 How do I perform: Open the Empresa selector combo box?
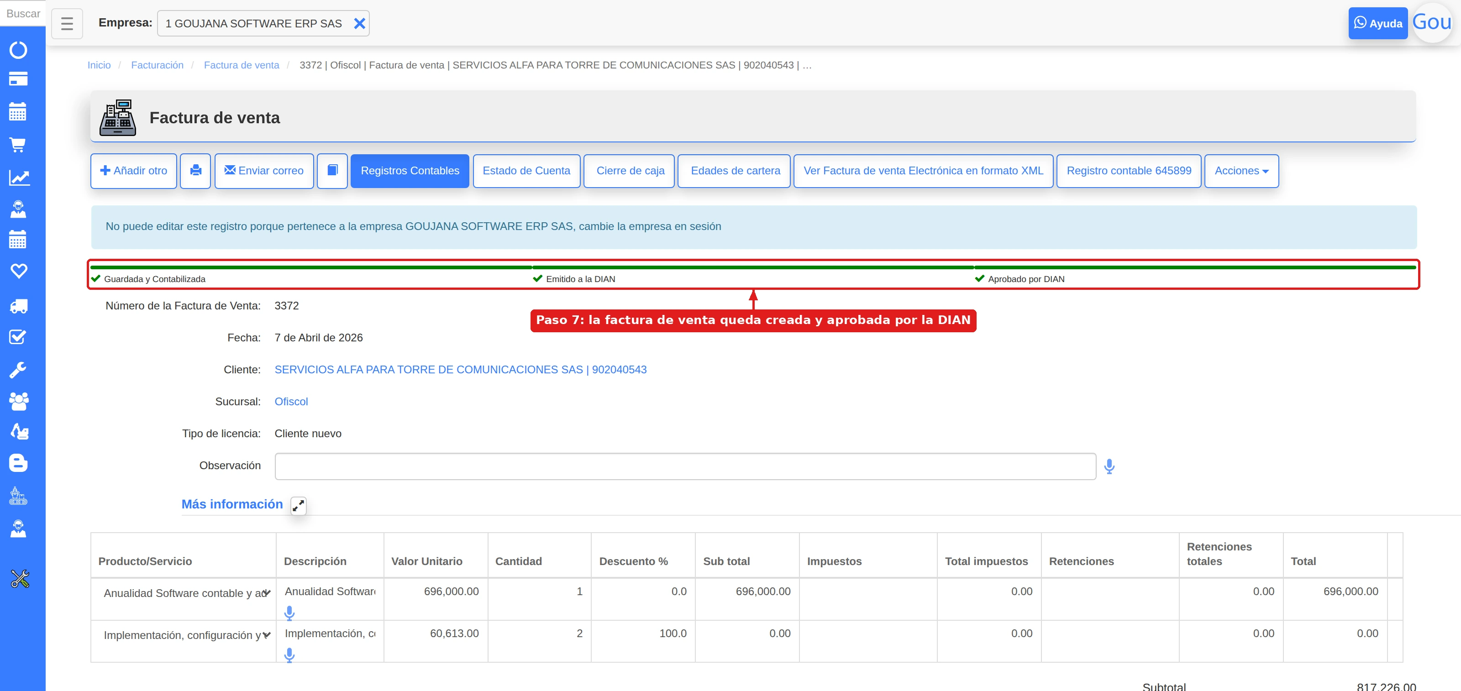[263, 23]
